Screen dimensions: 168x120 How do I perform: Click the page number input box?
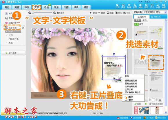click(x=154, y=100)
